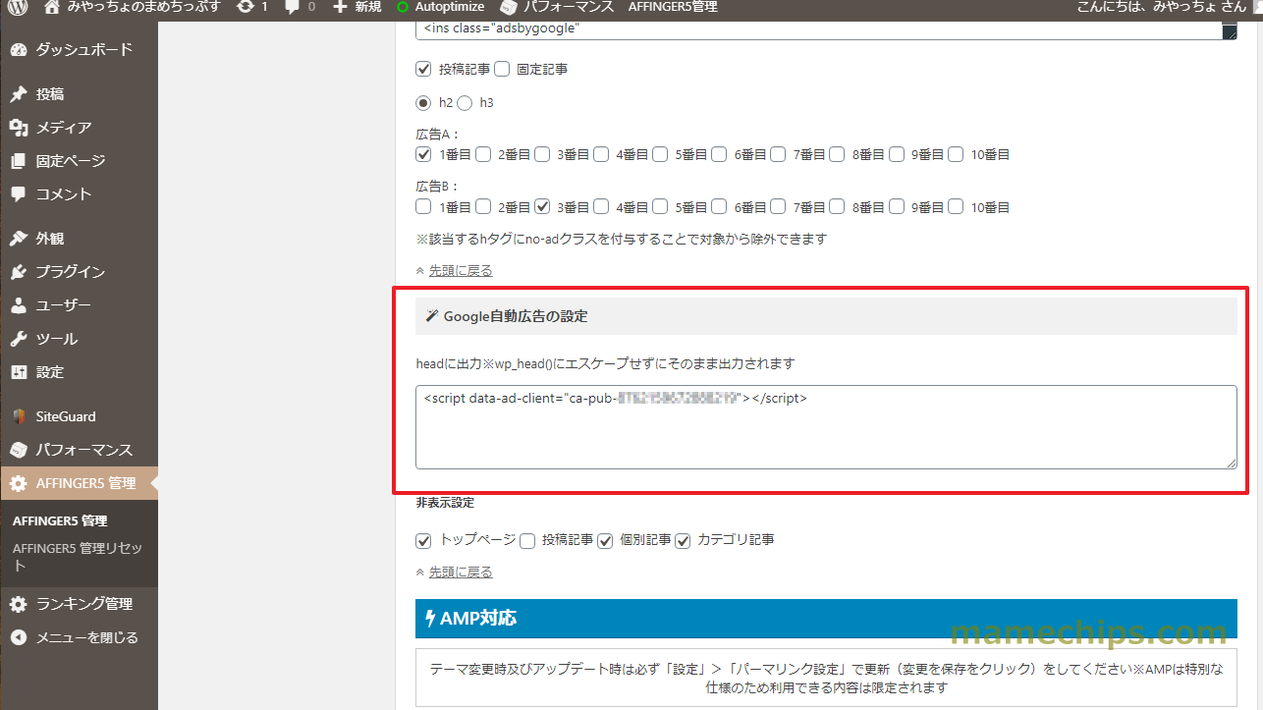Select the h2 radio button

pyautogui.click(x=424, y=102)
